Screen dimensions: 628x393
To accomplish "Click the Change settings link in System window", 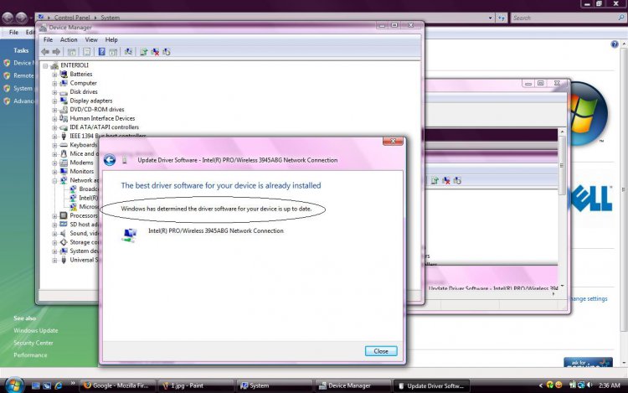I will pyautogui.click(x=588, y=298).
